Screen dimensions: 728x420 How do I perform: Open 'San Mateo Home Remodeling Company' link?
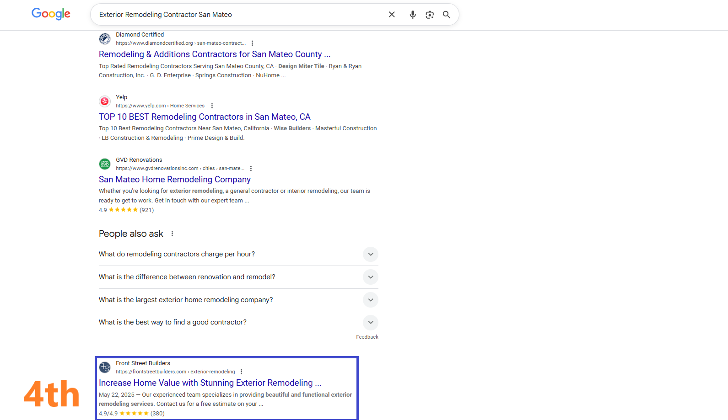click(x=175, y=179)
